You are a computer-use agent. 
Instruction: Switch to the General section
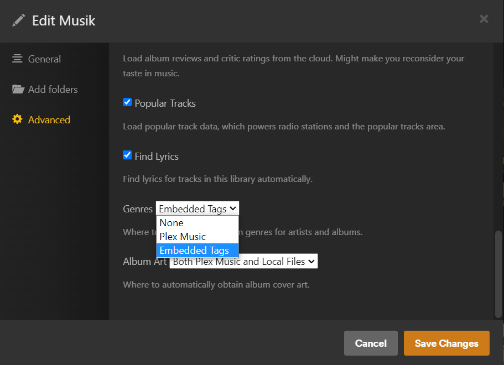tap(44, 59)
